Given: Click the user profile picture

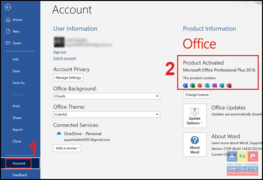Looking at the screenshot, I should [59, 42].
